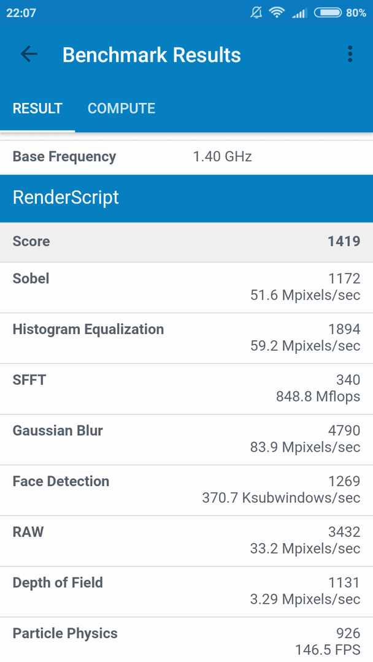Tap the Base Frequency row

(x=186, y=157)
